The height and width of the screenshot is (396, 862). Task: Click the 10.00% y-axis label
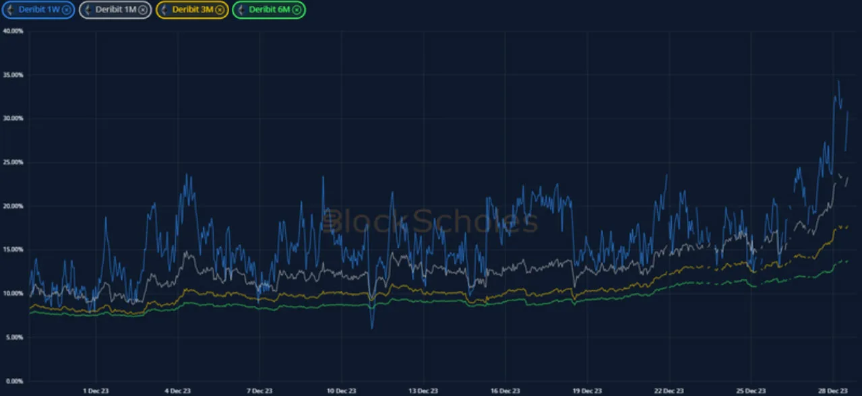point(13,294)
